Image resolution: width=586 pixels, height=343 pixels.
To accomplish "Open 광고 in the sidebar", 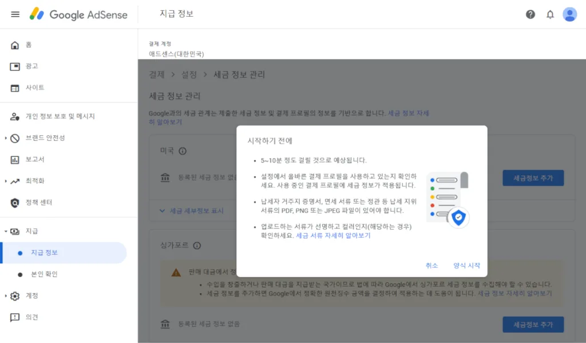I will 31,66.
